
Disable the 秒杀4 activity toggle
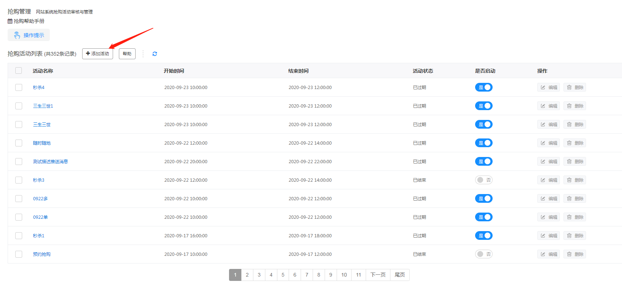(x=483, y=88)
